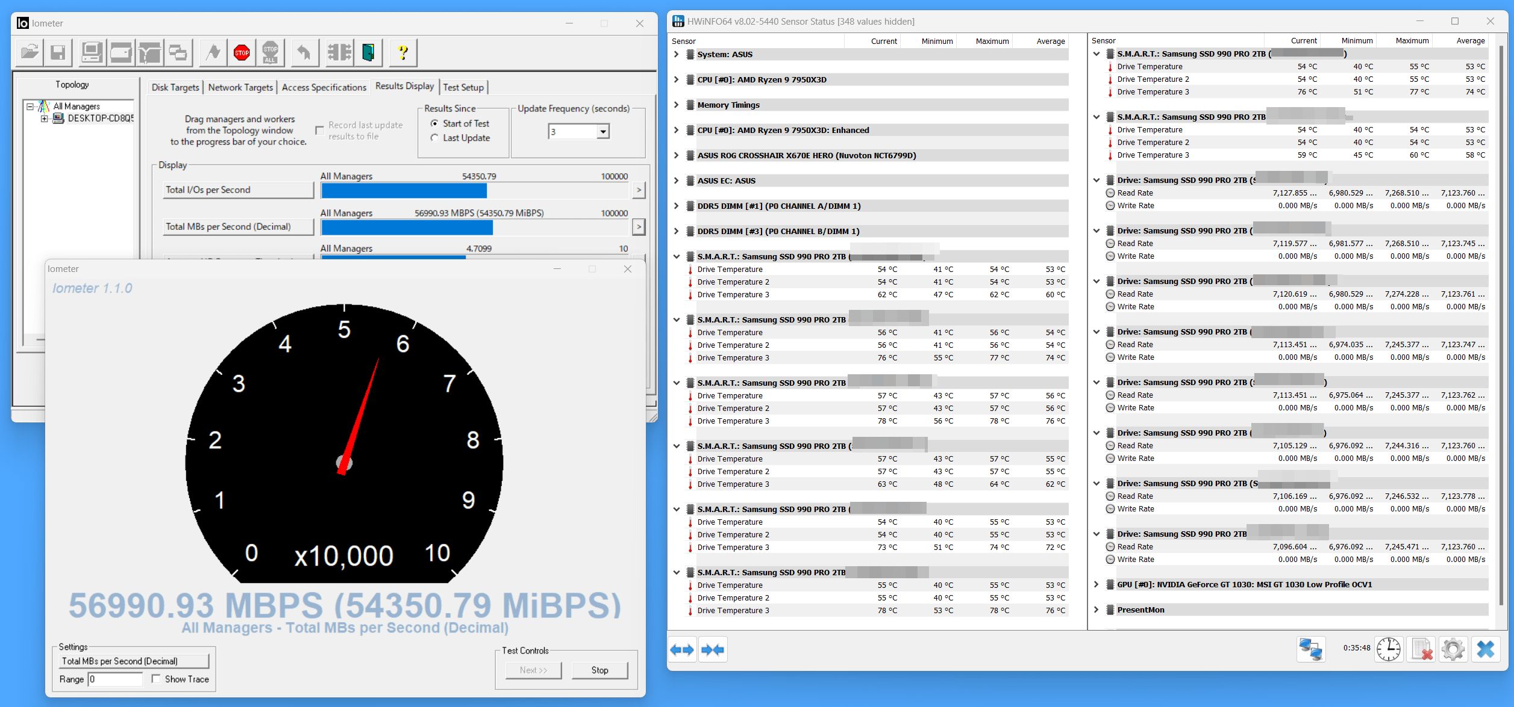The height and width of the screenshot is (707, 1514).
Task: Collapse the All Managers tree node
Action: [30, 107]
